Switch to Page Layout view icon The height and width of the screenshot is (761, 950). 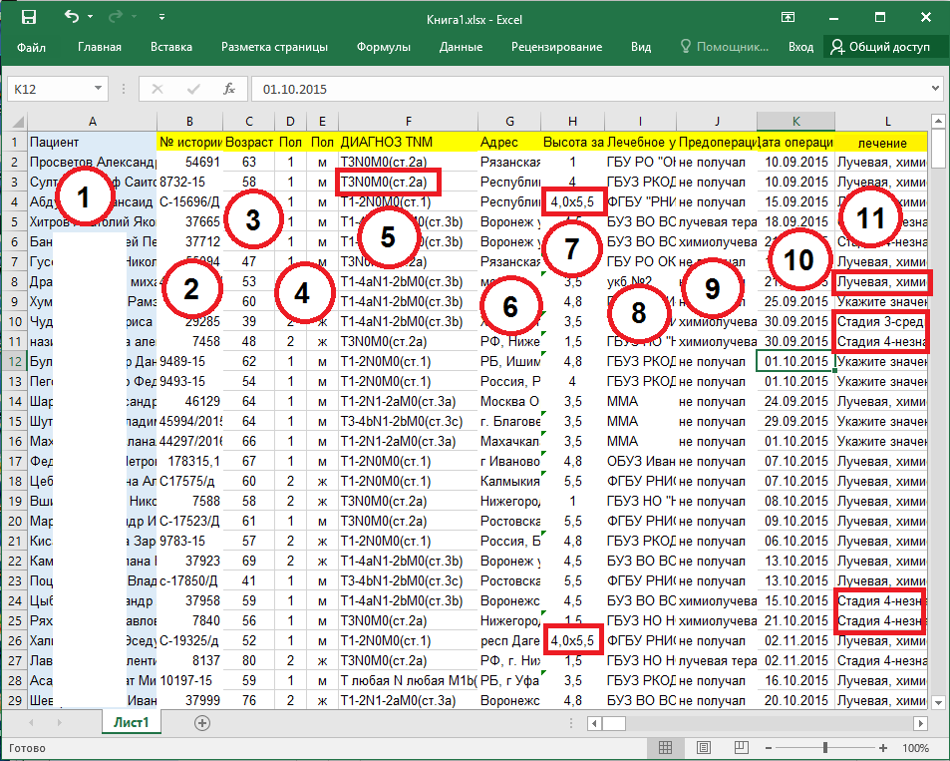tap(704, 748)
